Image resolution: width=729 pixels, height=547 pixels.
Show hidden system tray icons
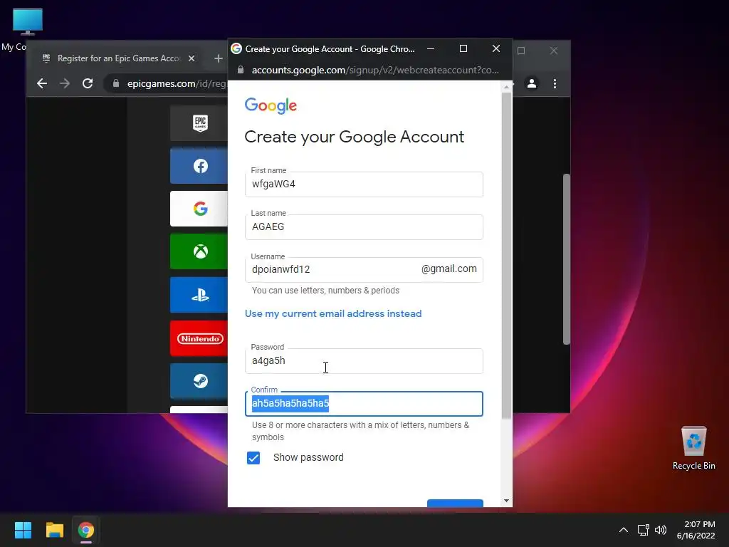coord(624,530)
